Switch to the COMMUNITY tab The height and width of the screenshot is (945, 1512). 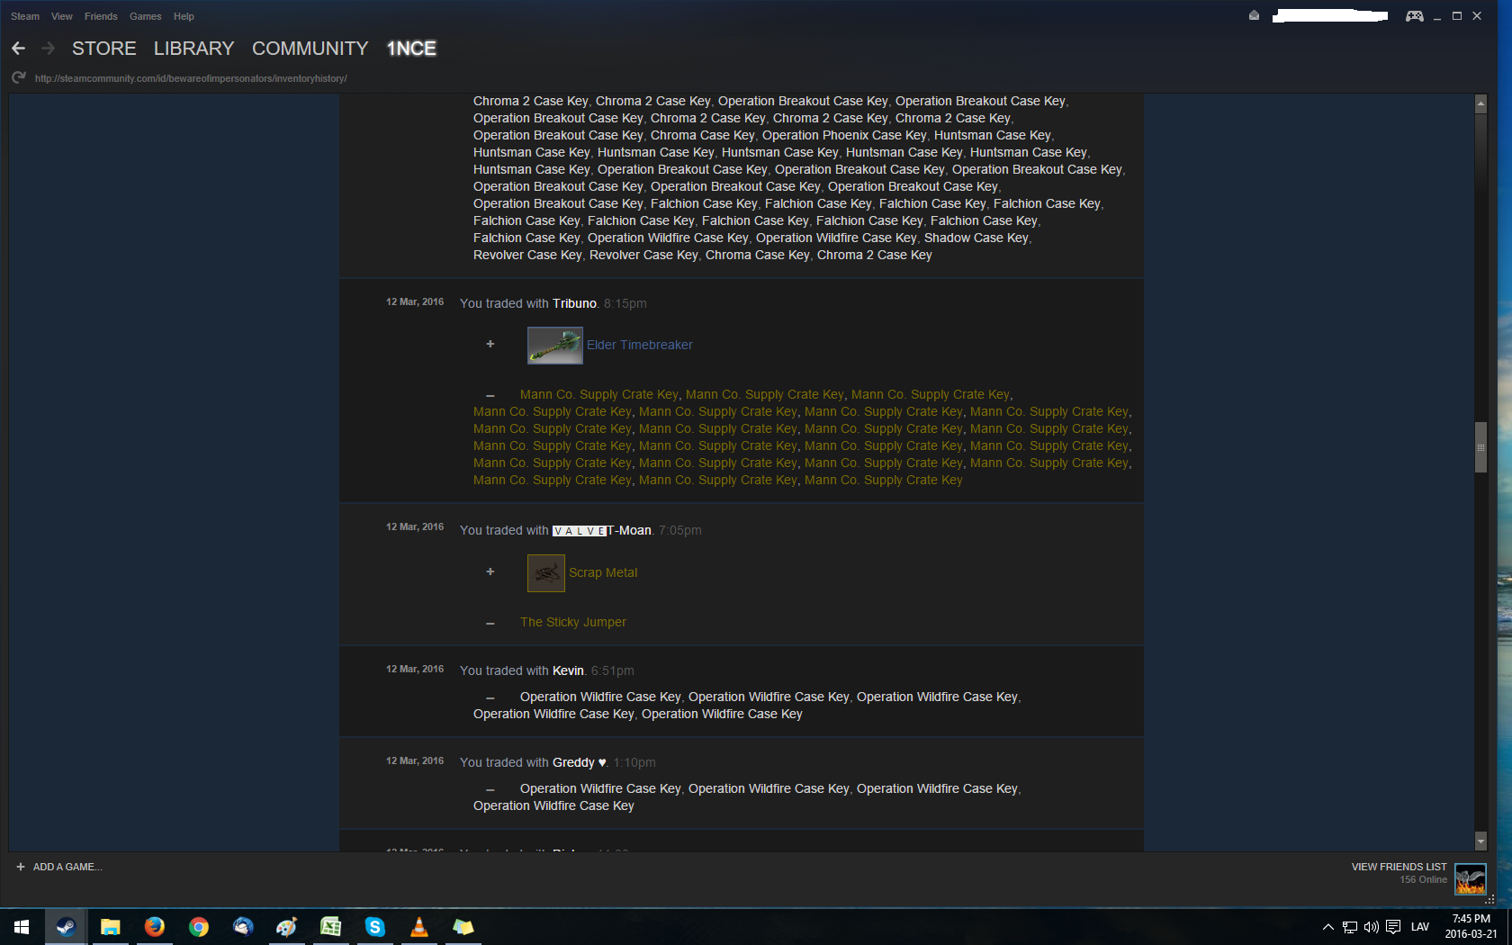click(310, 49)
